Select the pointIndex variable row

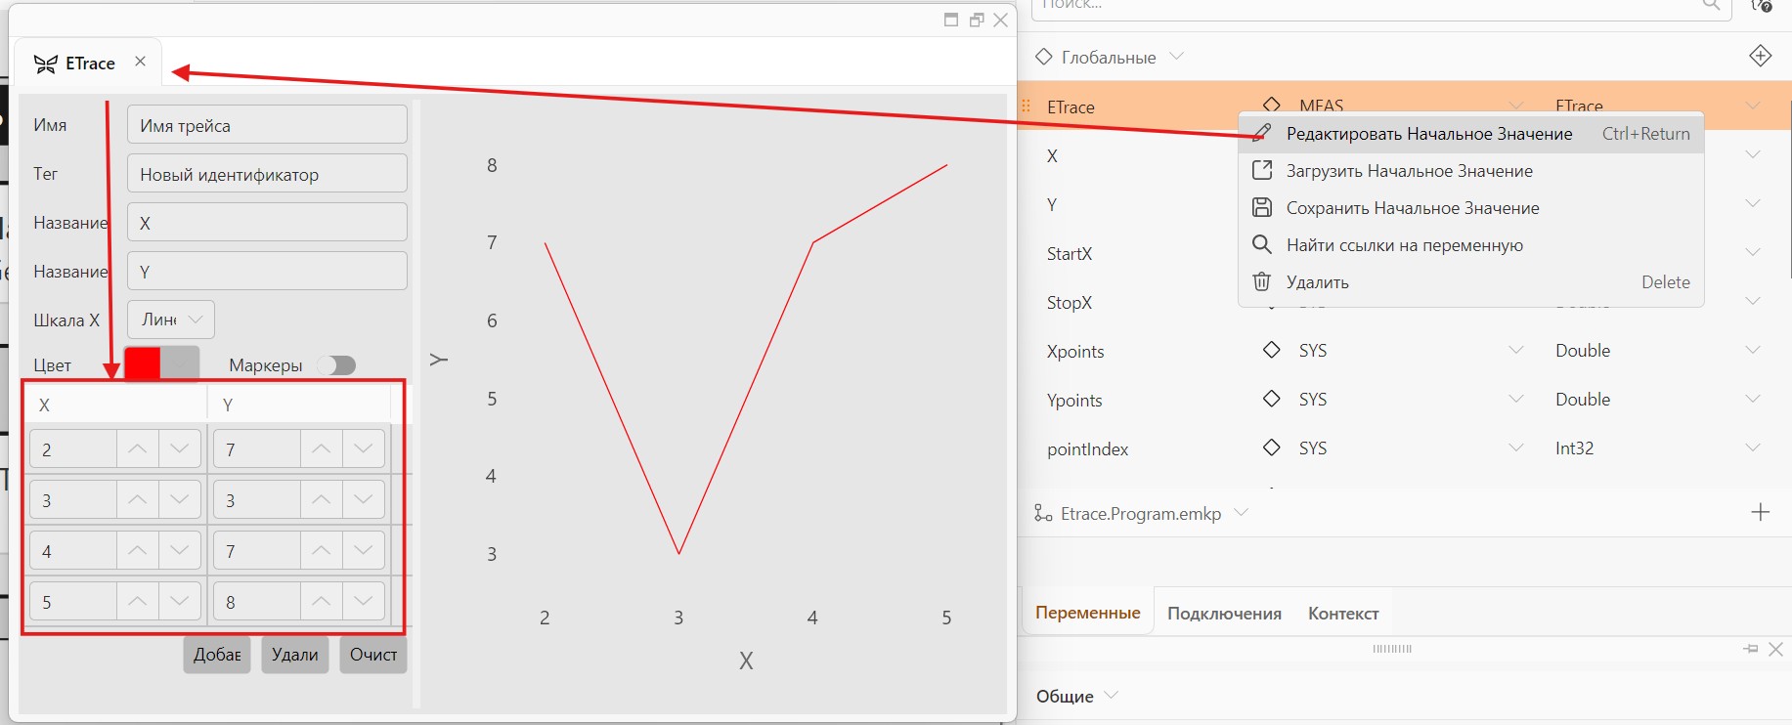1405,448
